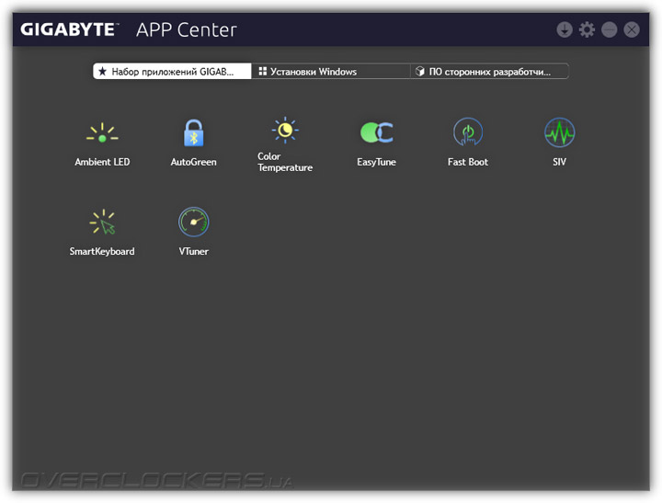662x503 pixels.
Task: Open settings with the gear icon
Action: pyautogui.click(x=588, y=29)
